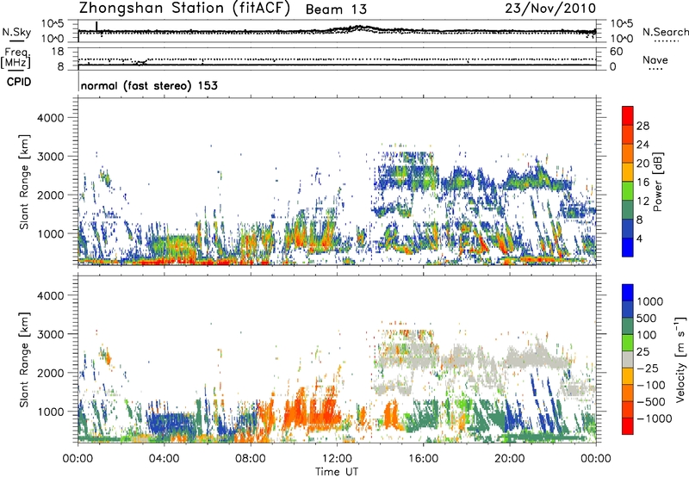Click the "100" label on velocity color bar
The height and width of the screenshot is (477, 689).
click(647, 335)
